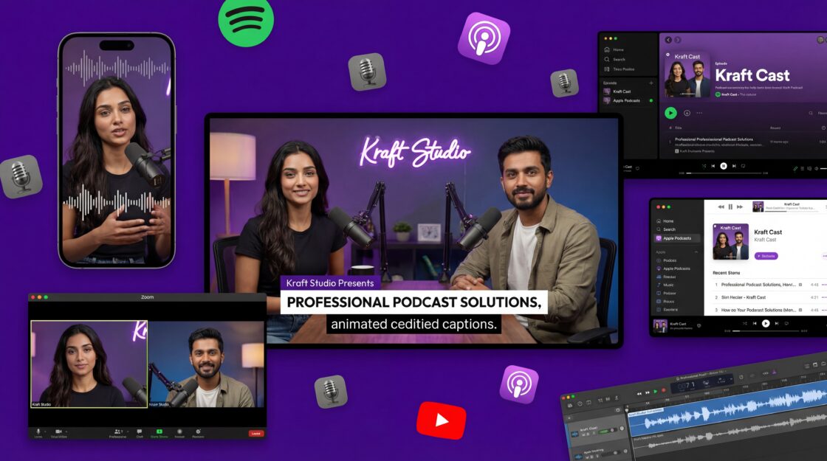Collapse the Apple section in Podcasts sidebar
Viewport: 827px width, 461px height.
coord(697,252)
